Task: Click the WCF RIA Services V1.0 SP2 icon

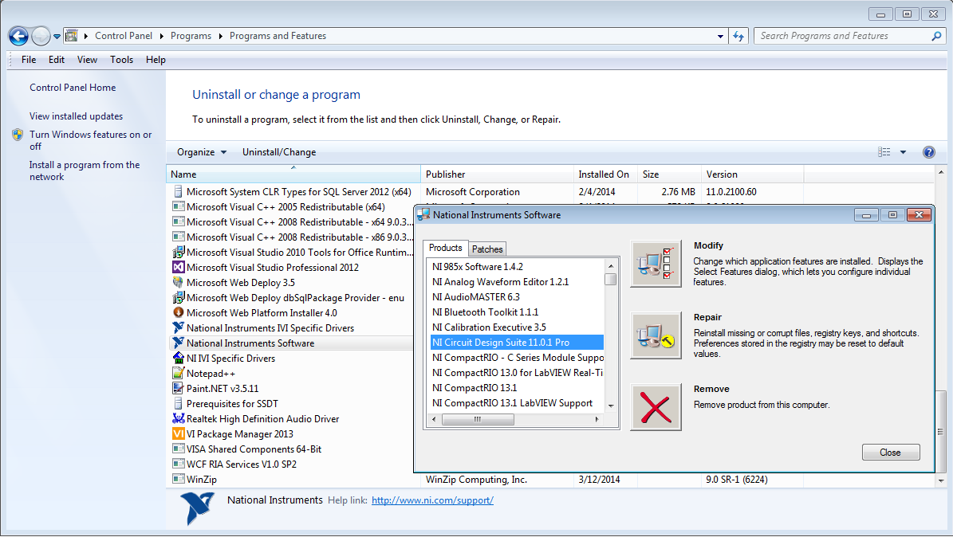Action: pyautogui.click(x=178, y=464)
